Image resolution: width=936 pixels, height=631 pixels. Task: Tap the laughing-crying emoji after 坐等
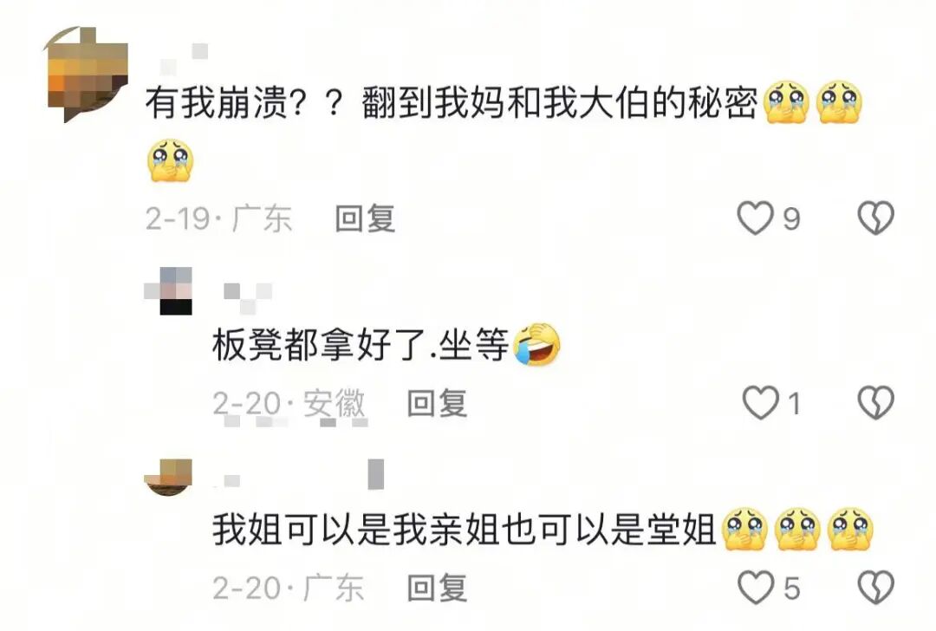pyautogui.click(x=536, y=344)
